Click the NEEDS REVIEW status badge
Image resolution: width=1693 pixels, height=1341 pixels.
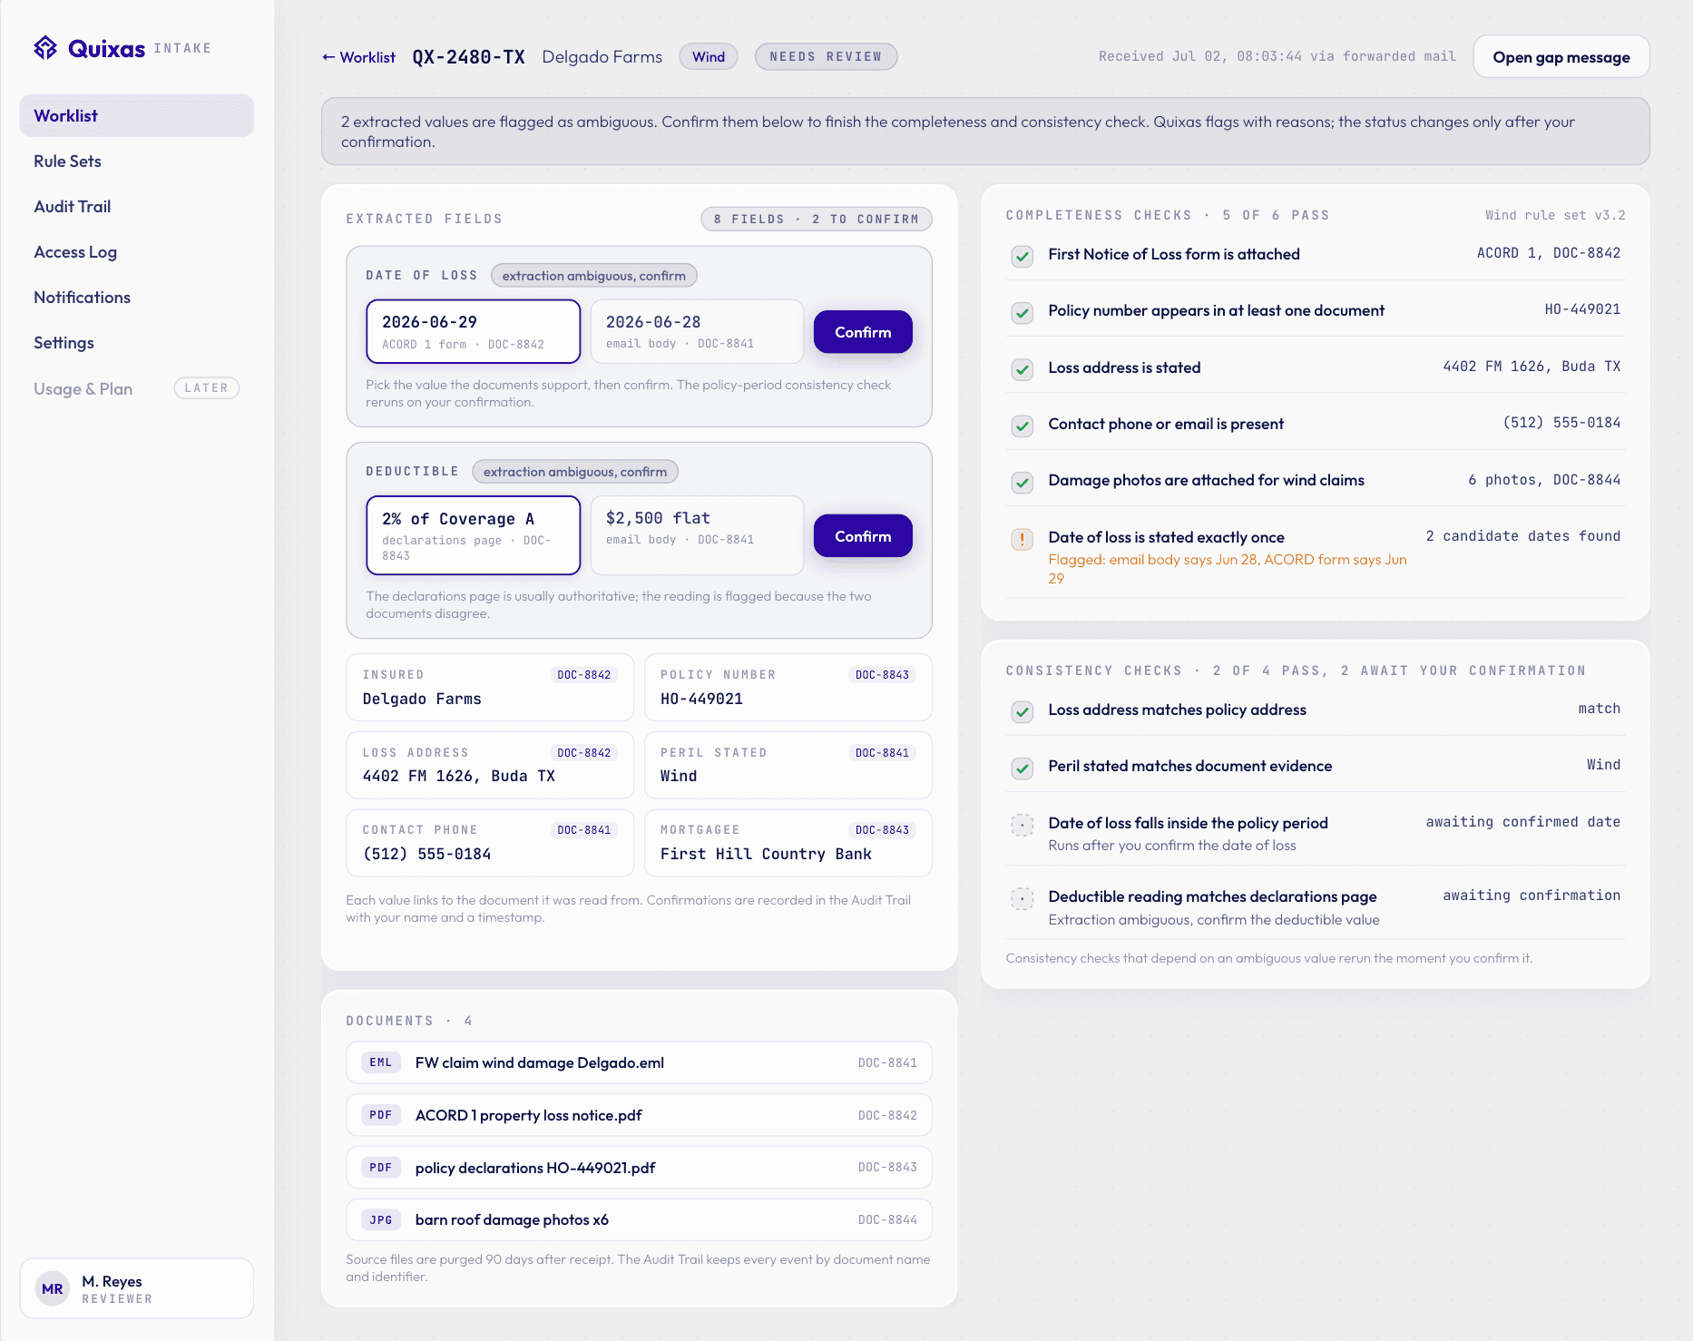click(x=826, y=57)
